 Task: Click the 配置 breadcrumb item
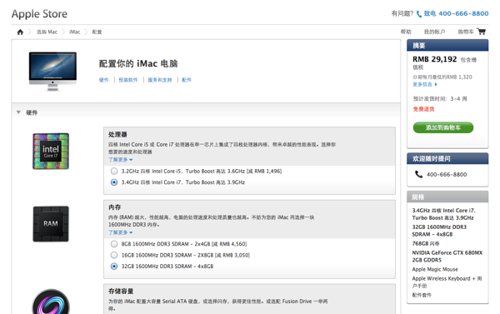97,32
